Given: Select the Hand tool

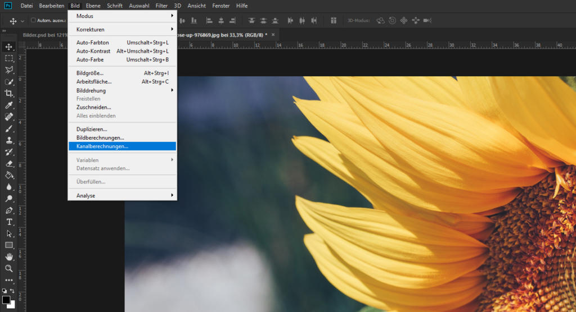Looking at the screenshot, I should pyautogui.click(x=9, y=256).
